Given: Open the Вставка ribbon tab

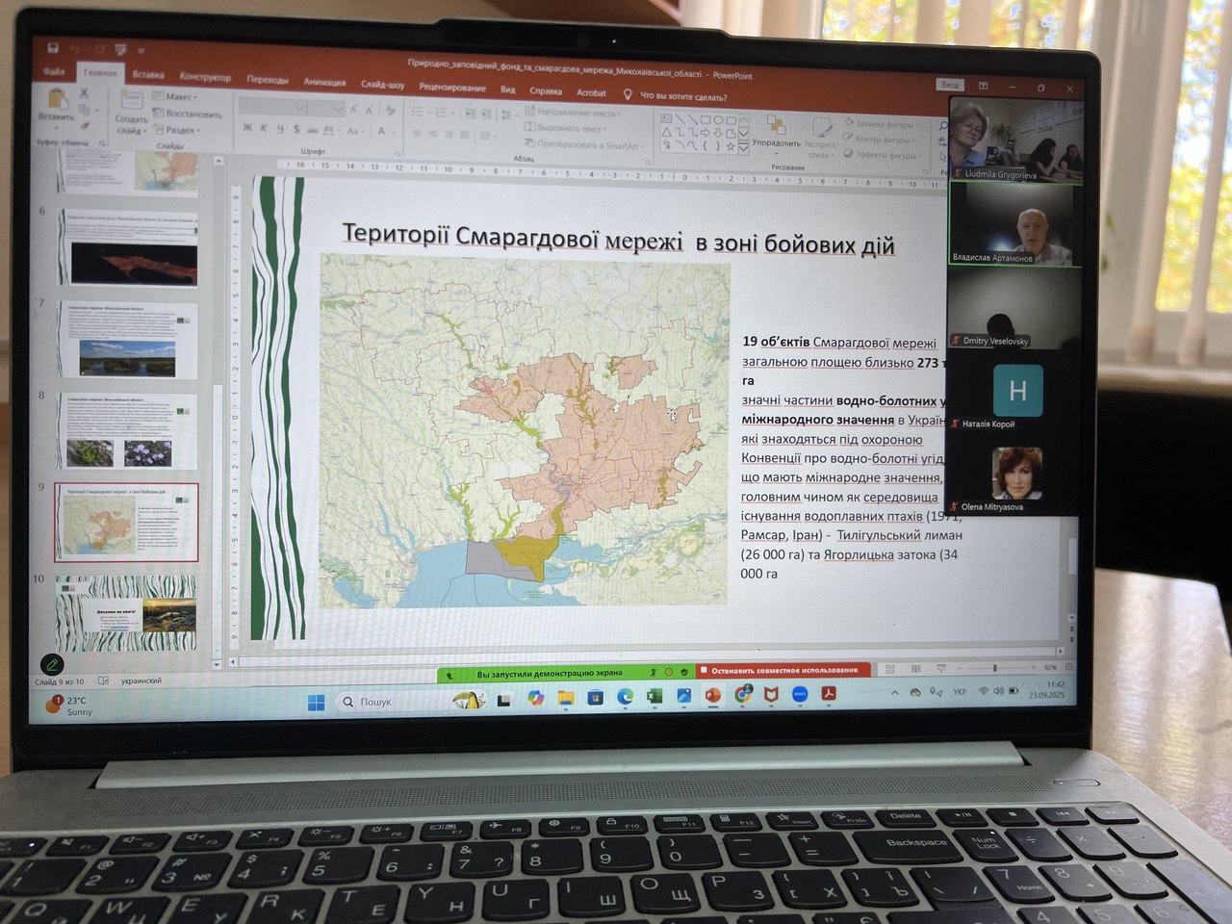Looking at the screenshot, I should click(x=148, y=75).
